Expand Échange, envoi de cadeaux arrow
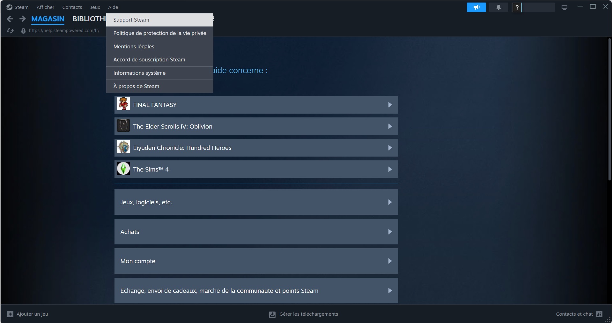 tap(390, 291)
